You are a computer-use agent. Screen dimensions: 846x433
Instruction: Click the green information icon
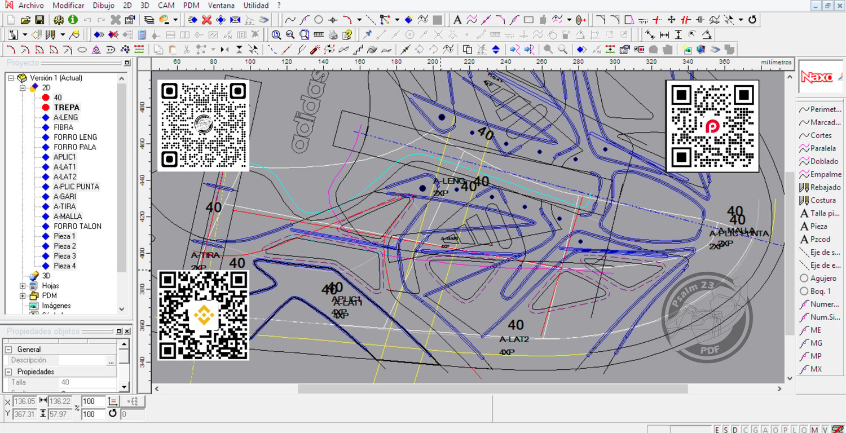coord(73,20)
